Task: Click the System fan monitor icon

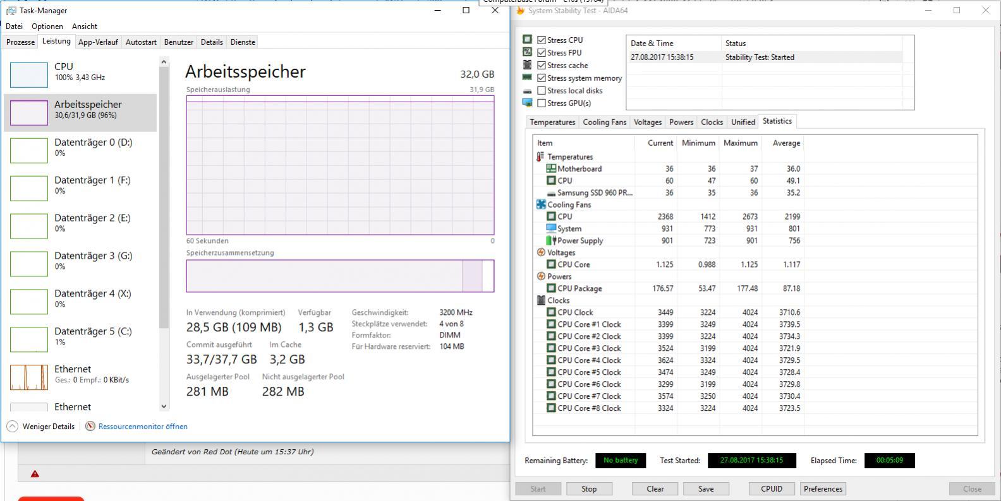Action: (x=551, y=228)
